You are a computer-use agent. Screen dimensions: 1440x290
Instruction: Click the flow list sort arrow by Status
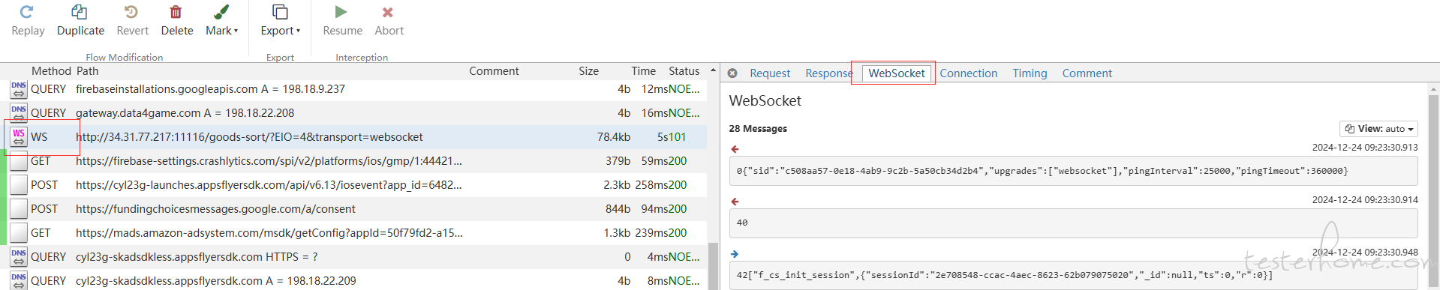pyautogui.click(x=713, y=70)
